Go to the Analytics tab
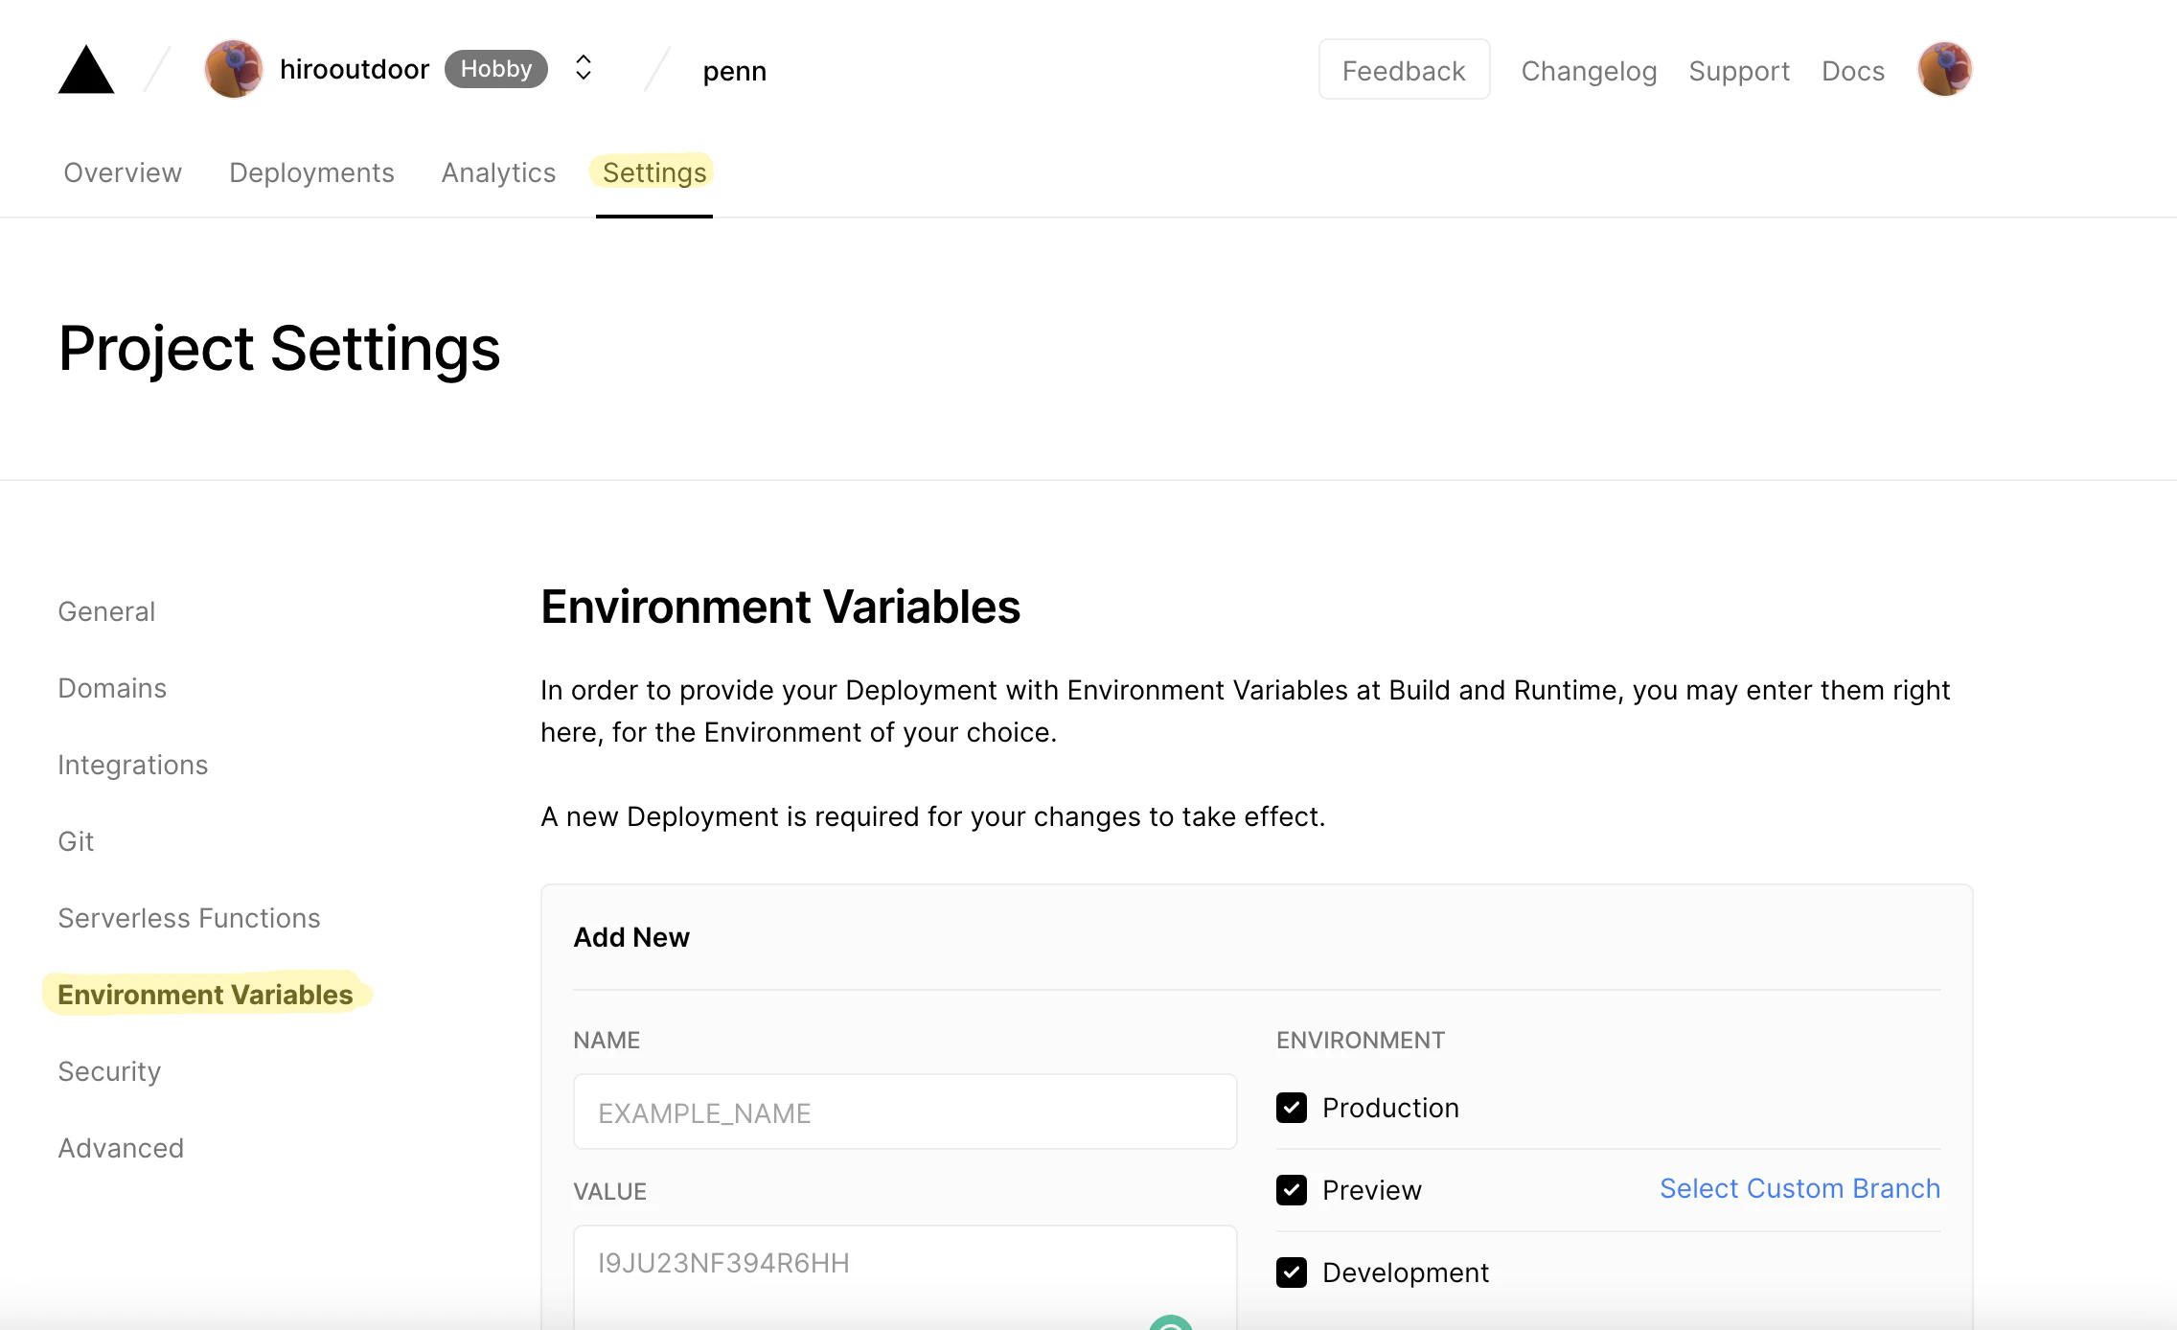Image resolution: width=2177 pixels, height=1330 pixels. [498, 172]
